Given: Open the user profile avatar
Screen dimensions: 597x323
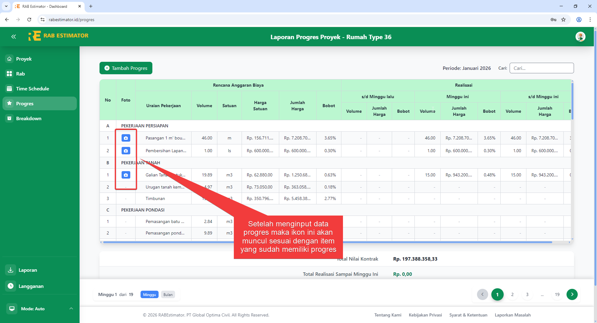Looking at the screenshot, I should point(580,37).
